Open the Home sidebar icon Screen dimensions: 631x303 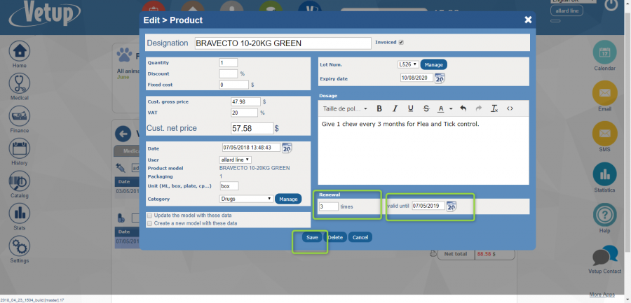20,51
